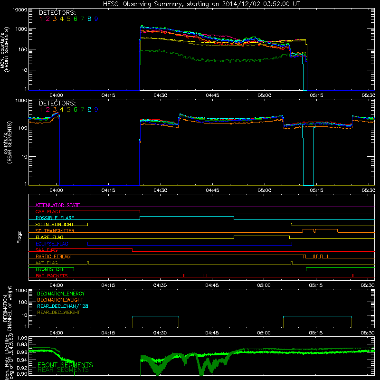
Task: Click the vertical Flags axis title
Action: 19,237
